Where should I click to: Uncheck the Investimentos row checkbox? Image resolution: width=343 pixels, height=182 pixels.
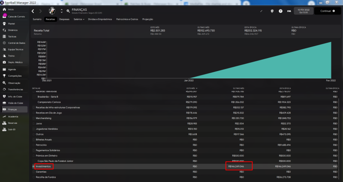[34, 166]
